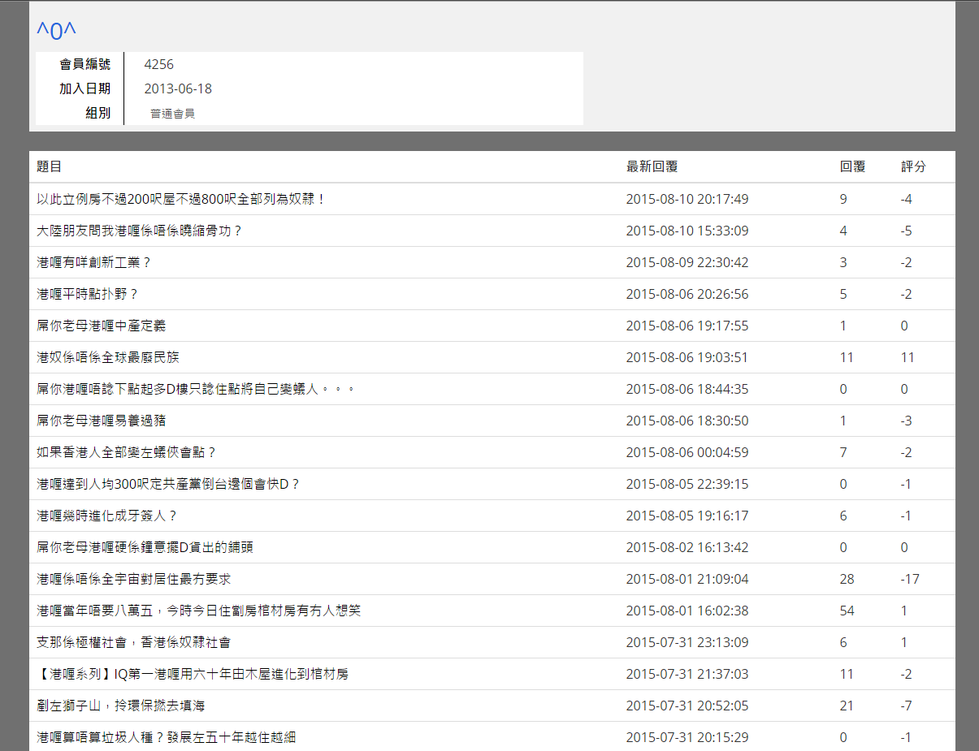Viewport: 979px width, 751px height.
Task: Open thread mentioning 大陸朋友 and 縮骨功
Action: click(x=140, y=231)
